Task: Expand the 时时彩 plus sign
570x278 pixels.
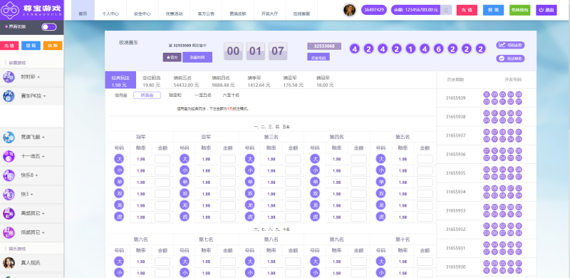Action: 38,77
